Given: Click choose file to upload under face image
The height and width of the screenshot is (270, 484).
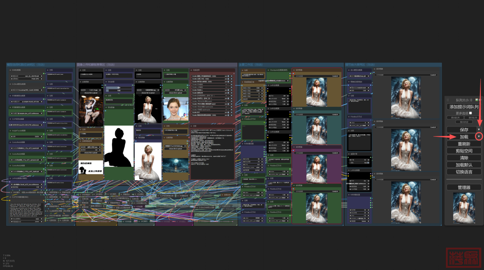Looking at the screenshot, I should point(175,92).
